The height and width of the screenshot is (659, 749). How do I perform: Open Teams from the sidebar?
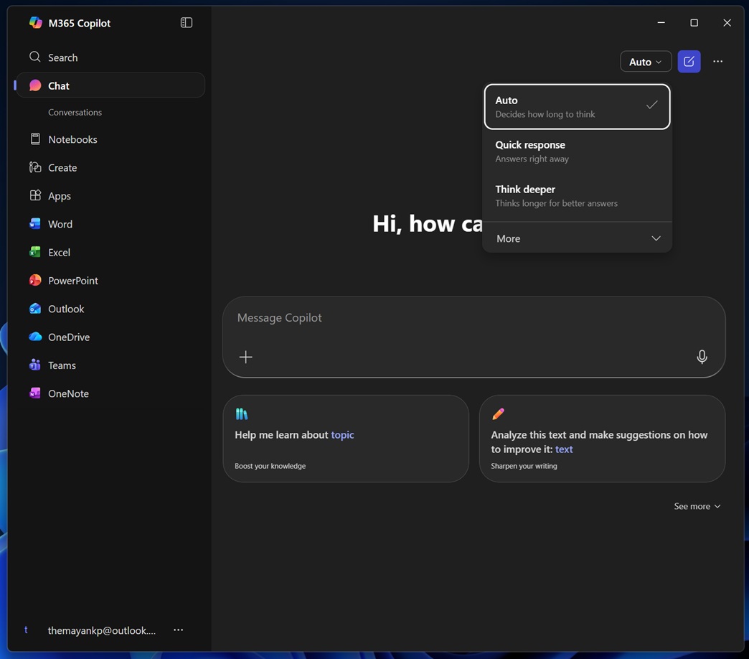click(x=61, y=365)
